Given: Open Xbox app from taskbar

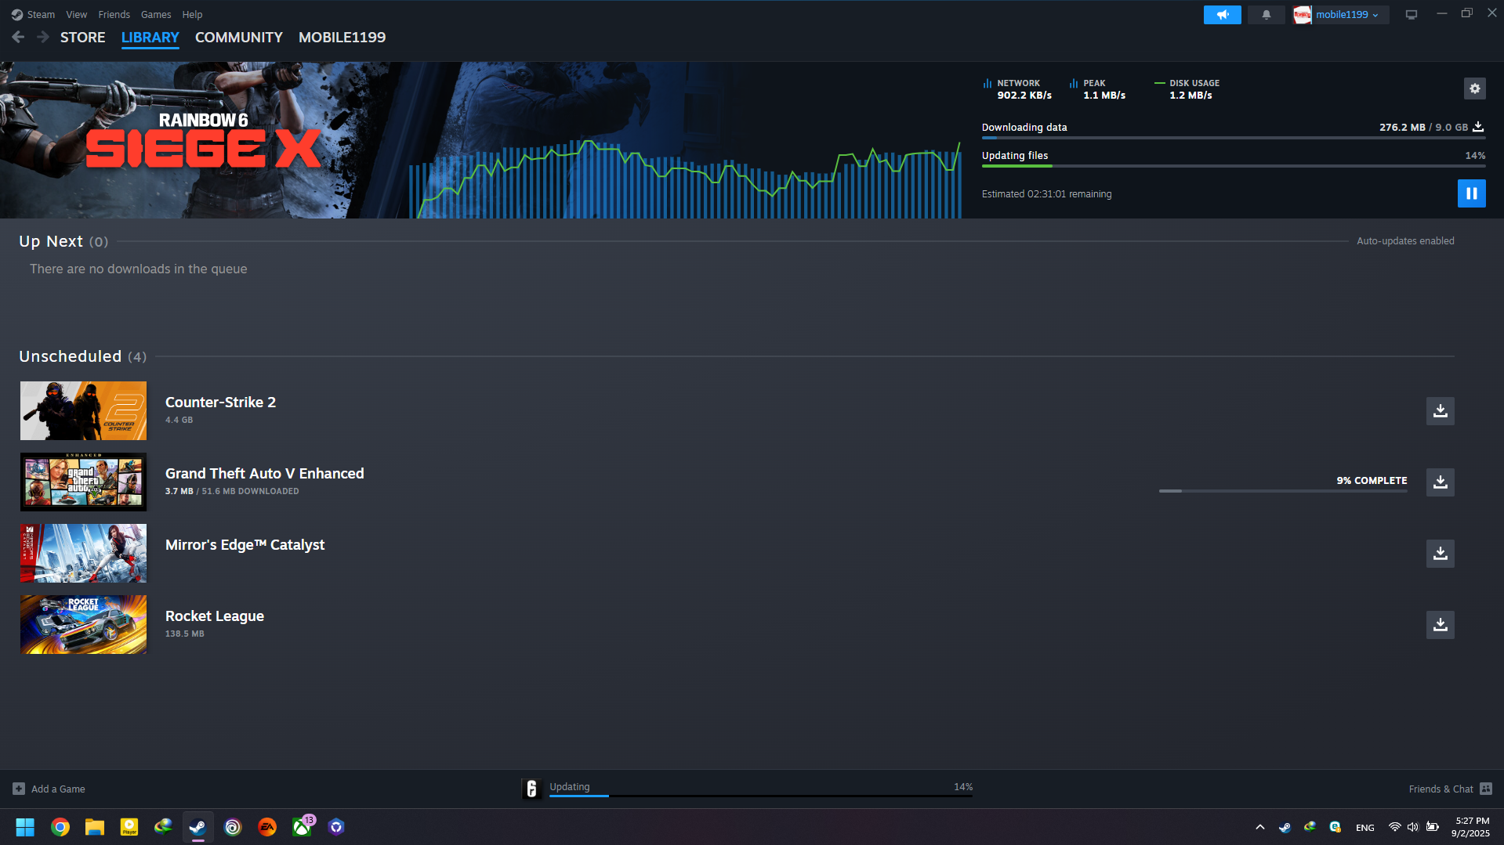Looking at the screenshot, I should (302, 827).
